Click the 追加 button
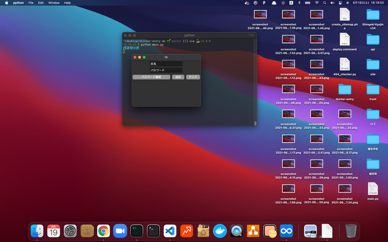 pos(178,77)
